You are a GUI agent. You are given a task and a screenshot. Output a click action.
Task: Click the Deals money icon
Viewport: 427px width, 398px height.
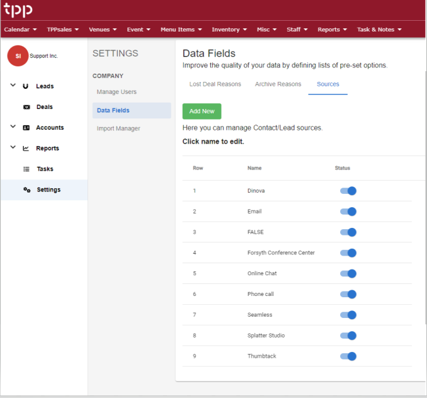point(26,107)
